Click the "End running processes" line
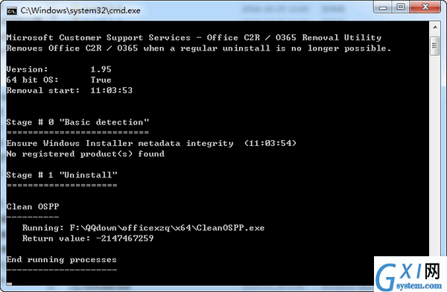447x292 pixels. pos(62,260)
